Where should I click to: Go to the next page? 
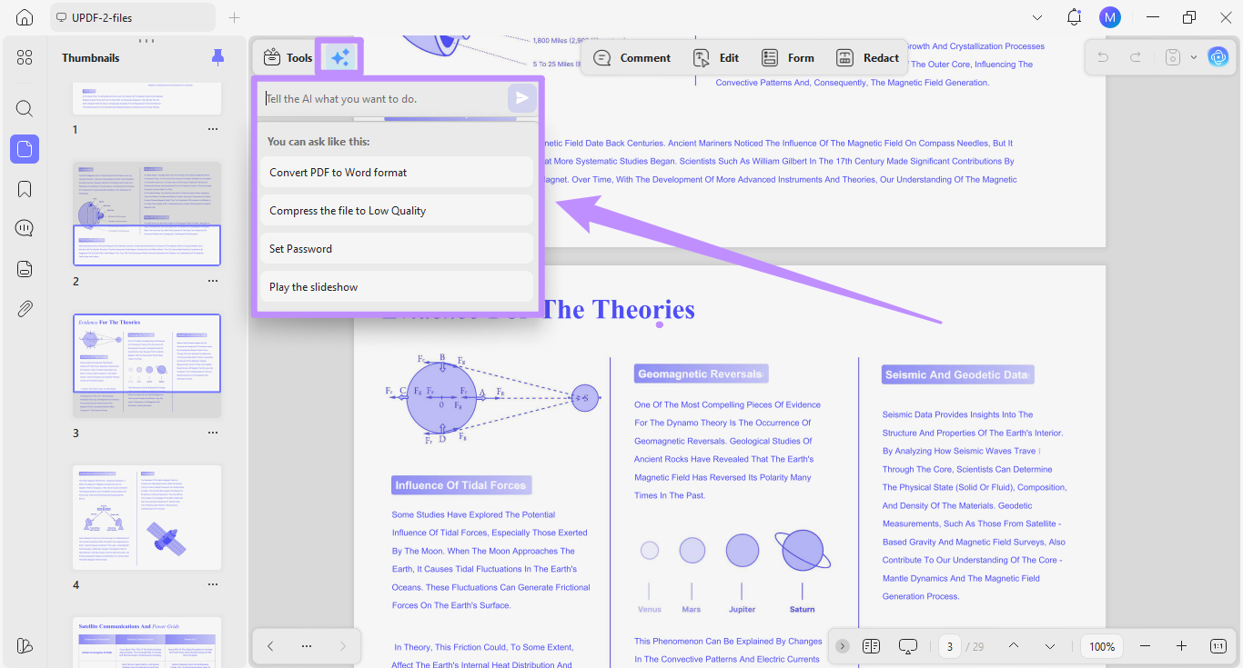click(1050, 646)
